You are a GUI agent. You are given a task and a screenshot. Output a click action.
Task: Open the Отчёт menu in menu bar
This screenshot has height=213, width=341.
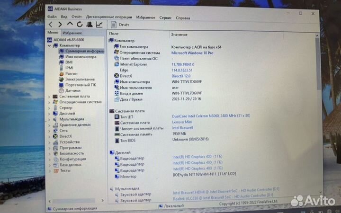click(77, 17)
